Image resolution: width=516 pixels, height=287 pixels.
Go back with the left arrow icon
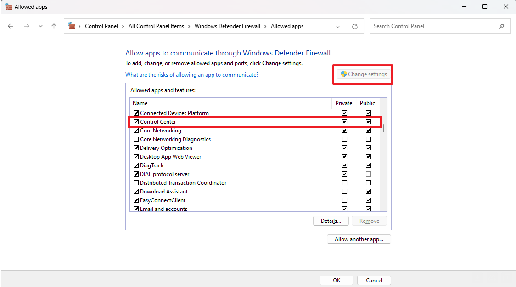pos(11,26)
